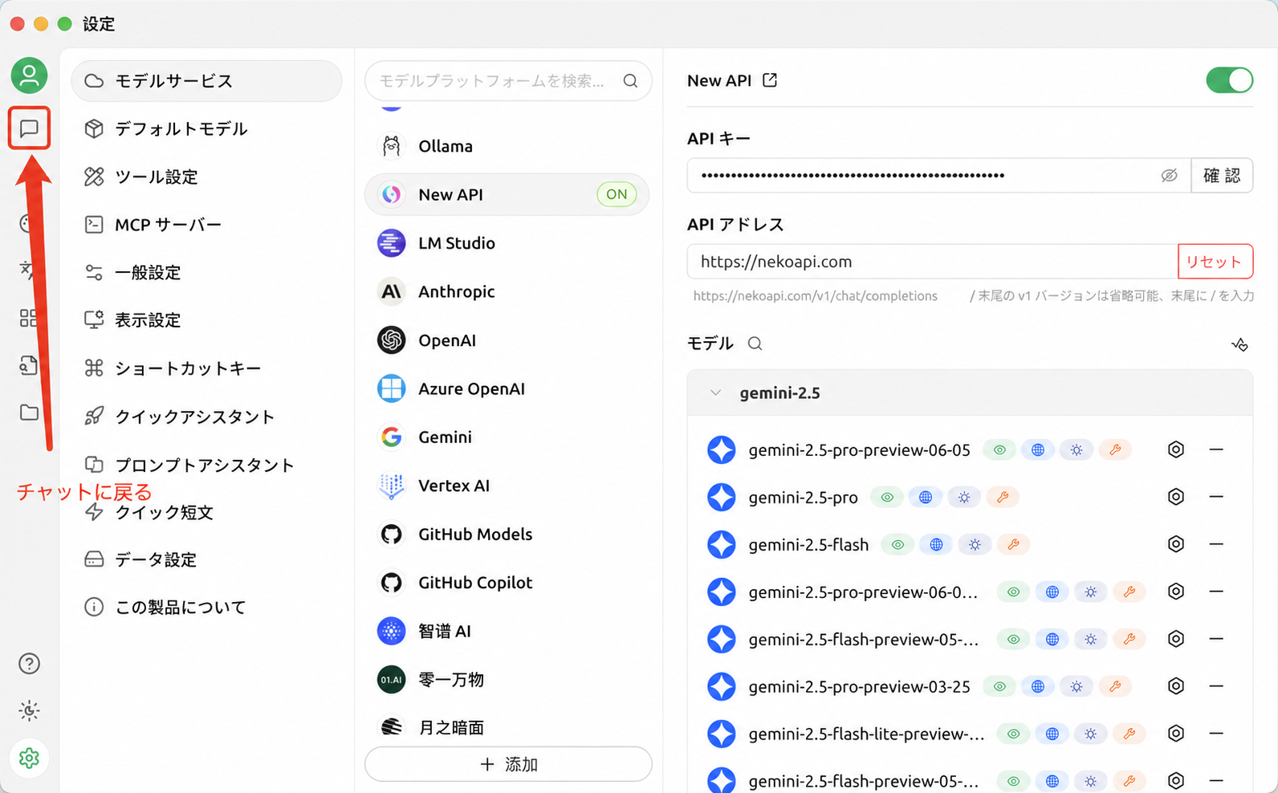Open 一般設定 settings page
Screen dimensions: 1278x793
[x=207, y=273]
